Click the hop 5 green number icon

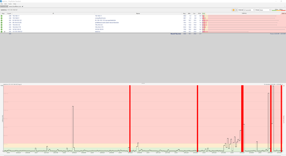2,25
